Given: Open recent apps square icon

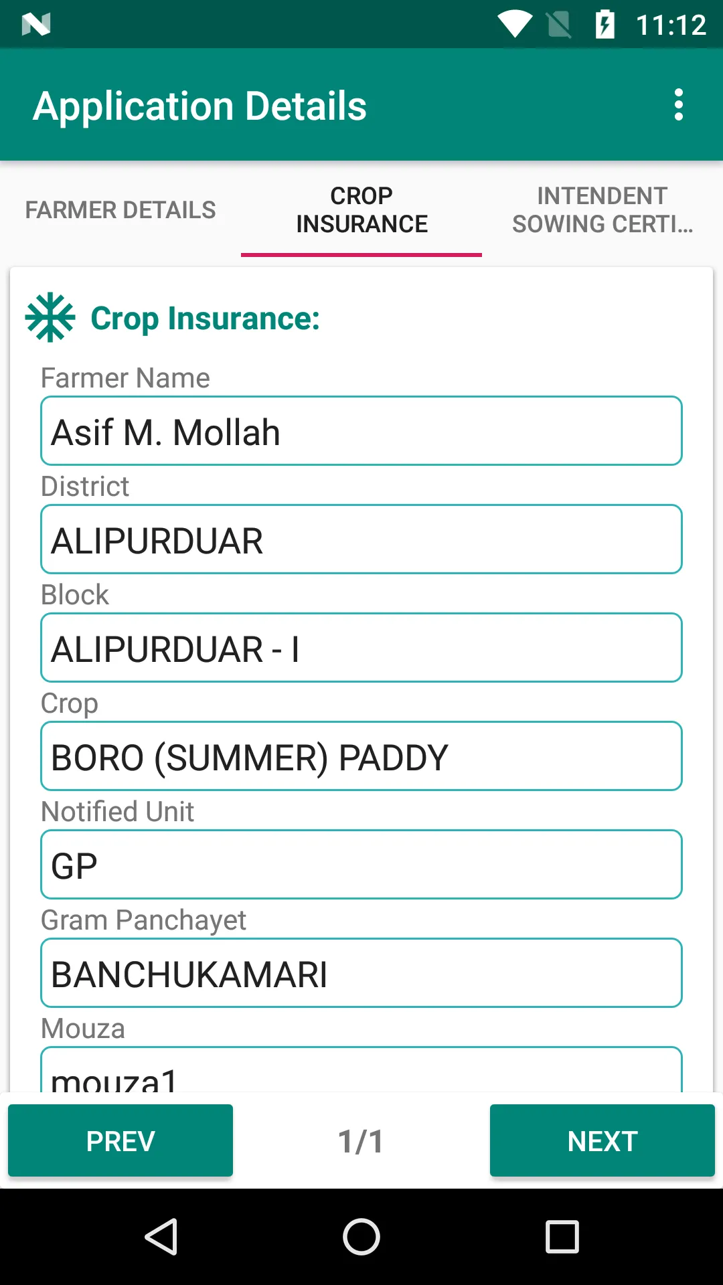Looking at the screenshot, I should coord(562,1236).
